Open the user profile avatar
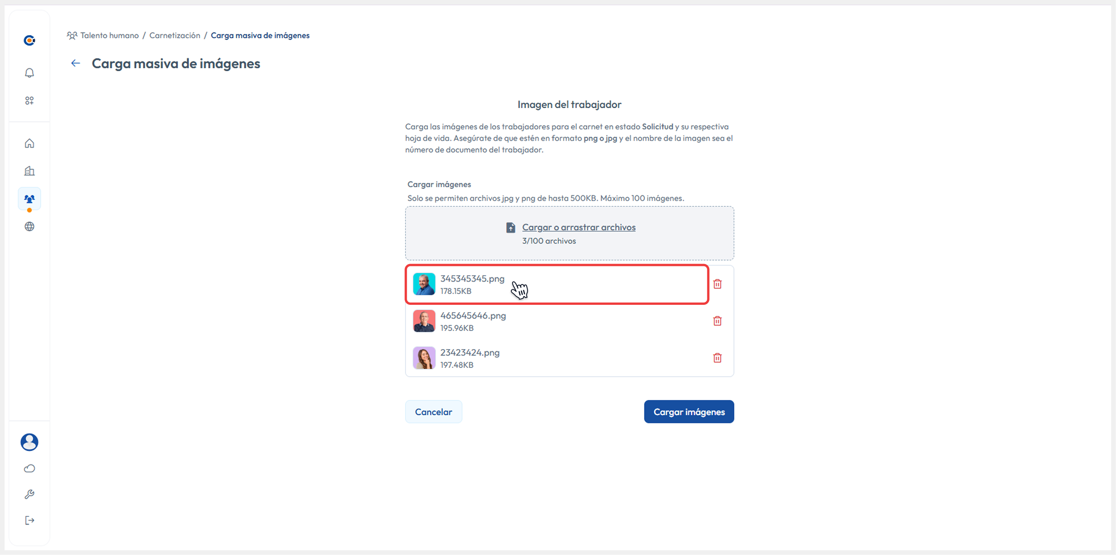 coord(30,442)
